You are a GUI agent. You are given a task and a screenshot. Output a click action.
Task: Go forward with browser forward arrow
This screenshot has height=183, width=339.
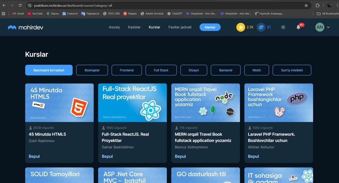(x=12, y=5)
